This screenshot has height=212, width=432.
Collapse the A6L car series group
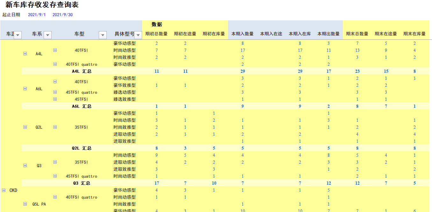25,89
